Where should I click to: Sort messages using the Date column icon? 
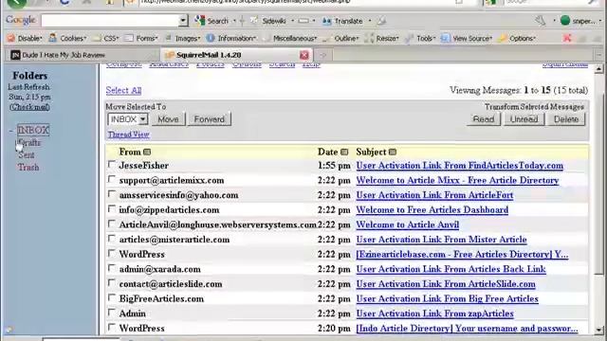[344, 152]
